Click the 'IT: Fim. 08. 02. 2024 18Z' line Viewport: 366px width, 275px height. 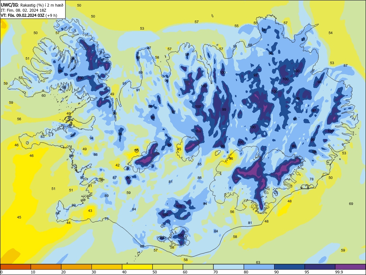tap(24, 10)
